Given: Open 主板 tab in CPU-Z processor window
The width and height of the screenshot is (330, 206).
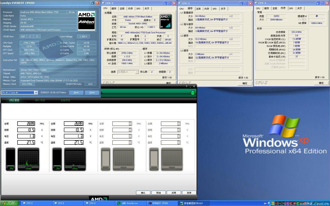Looking at the screenshot, I should pos(122,8).
